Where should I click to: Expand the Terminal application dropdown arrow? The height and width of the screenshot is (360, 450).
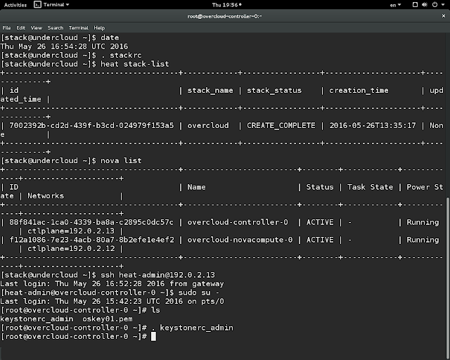[66, 4]
